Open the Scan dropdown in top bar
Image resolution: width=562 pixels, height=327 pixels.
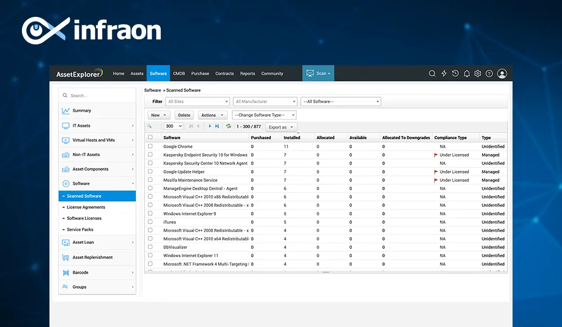[x=318, y=74]
